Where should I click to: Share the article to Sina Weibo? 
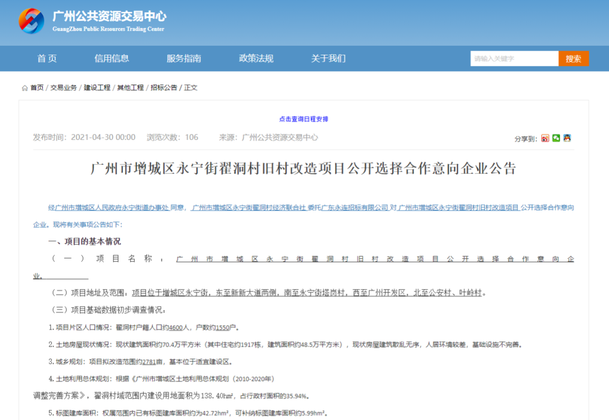545,138
